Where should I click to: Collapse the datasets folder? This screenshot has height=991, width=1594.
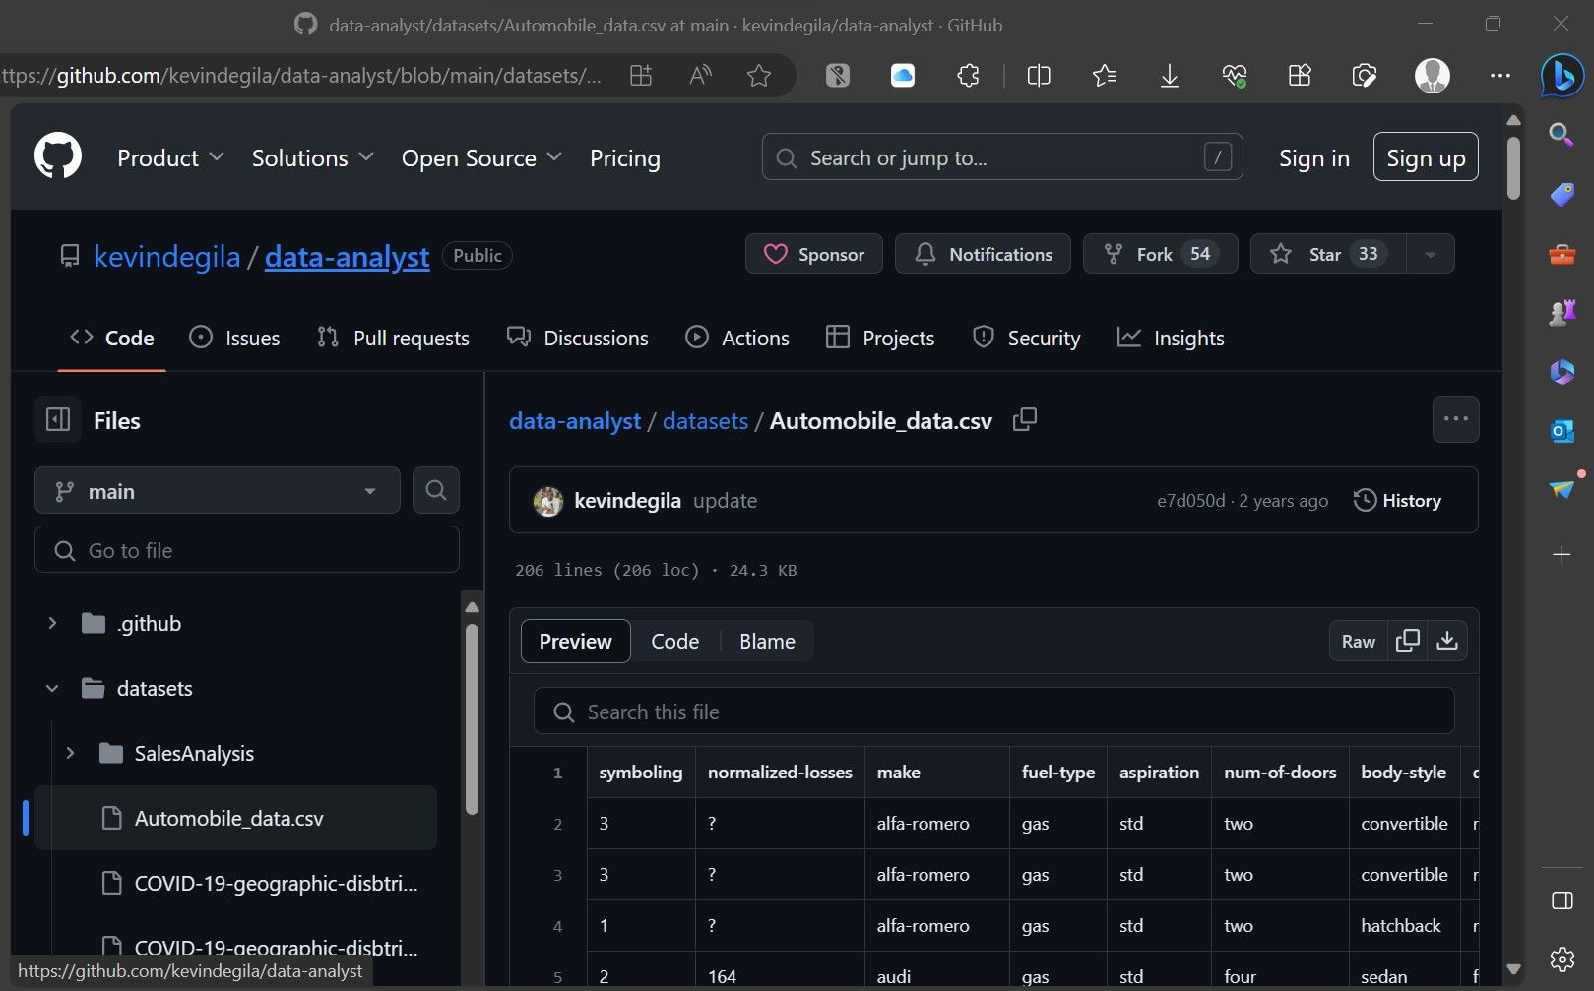(x=52, y=688)
